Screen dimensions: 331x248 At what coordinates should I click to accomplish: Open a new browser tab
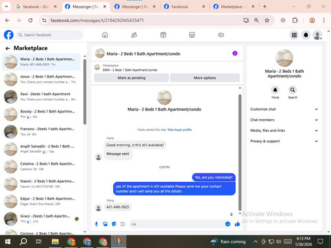point(265,7)
